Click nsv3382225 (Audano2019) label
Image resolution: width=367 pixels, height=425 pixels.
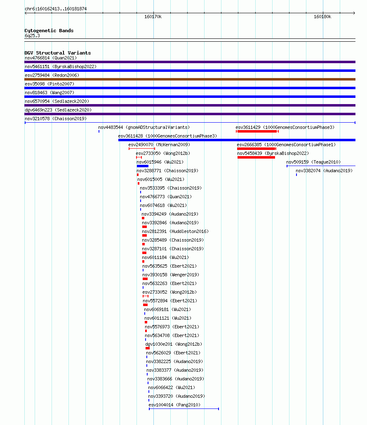click(x=174, y=361)
